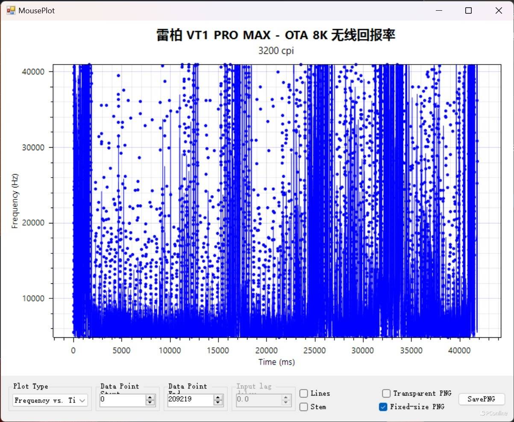514x422 pixels.
Task: Maximize the MousePlot window
Action: (x=468, y=11)
